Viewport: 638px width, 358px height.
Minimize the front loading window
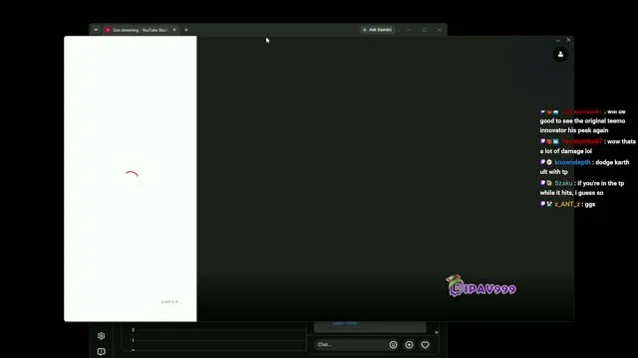[x=558, y=40]
